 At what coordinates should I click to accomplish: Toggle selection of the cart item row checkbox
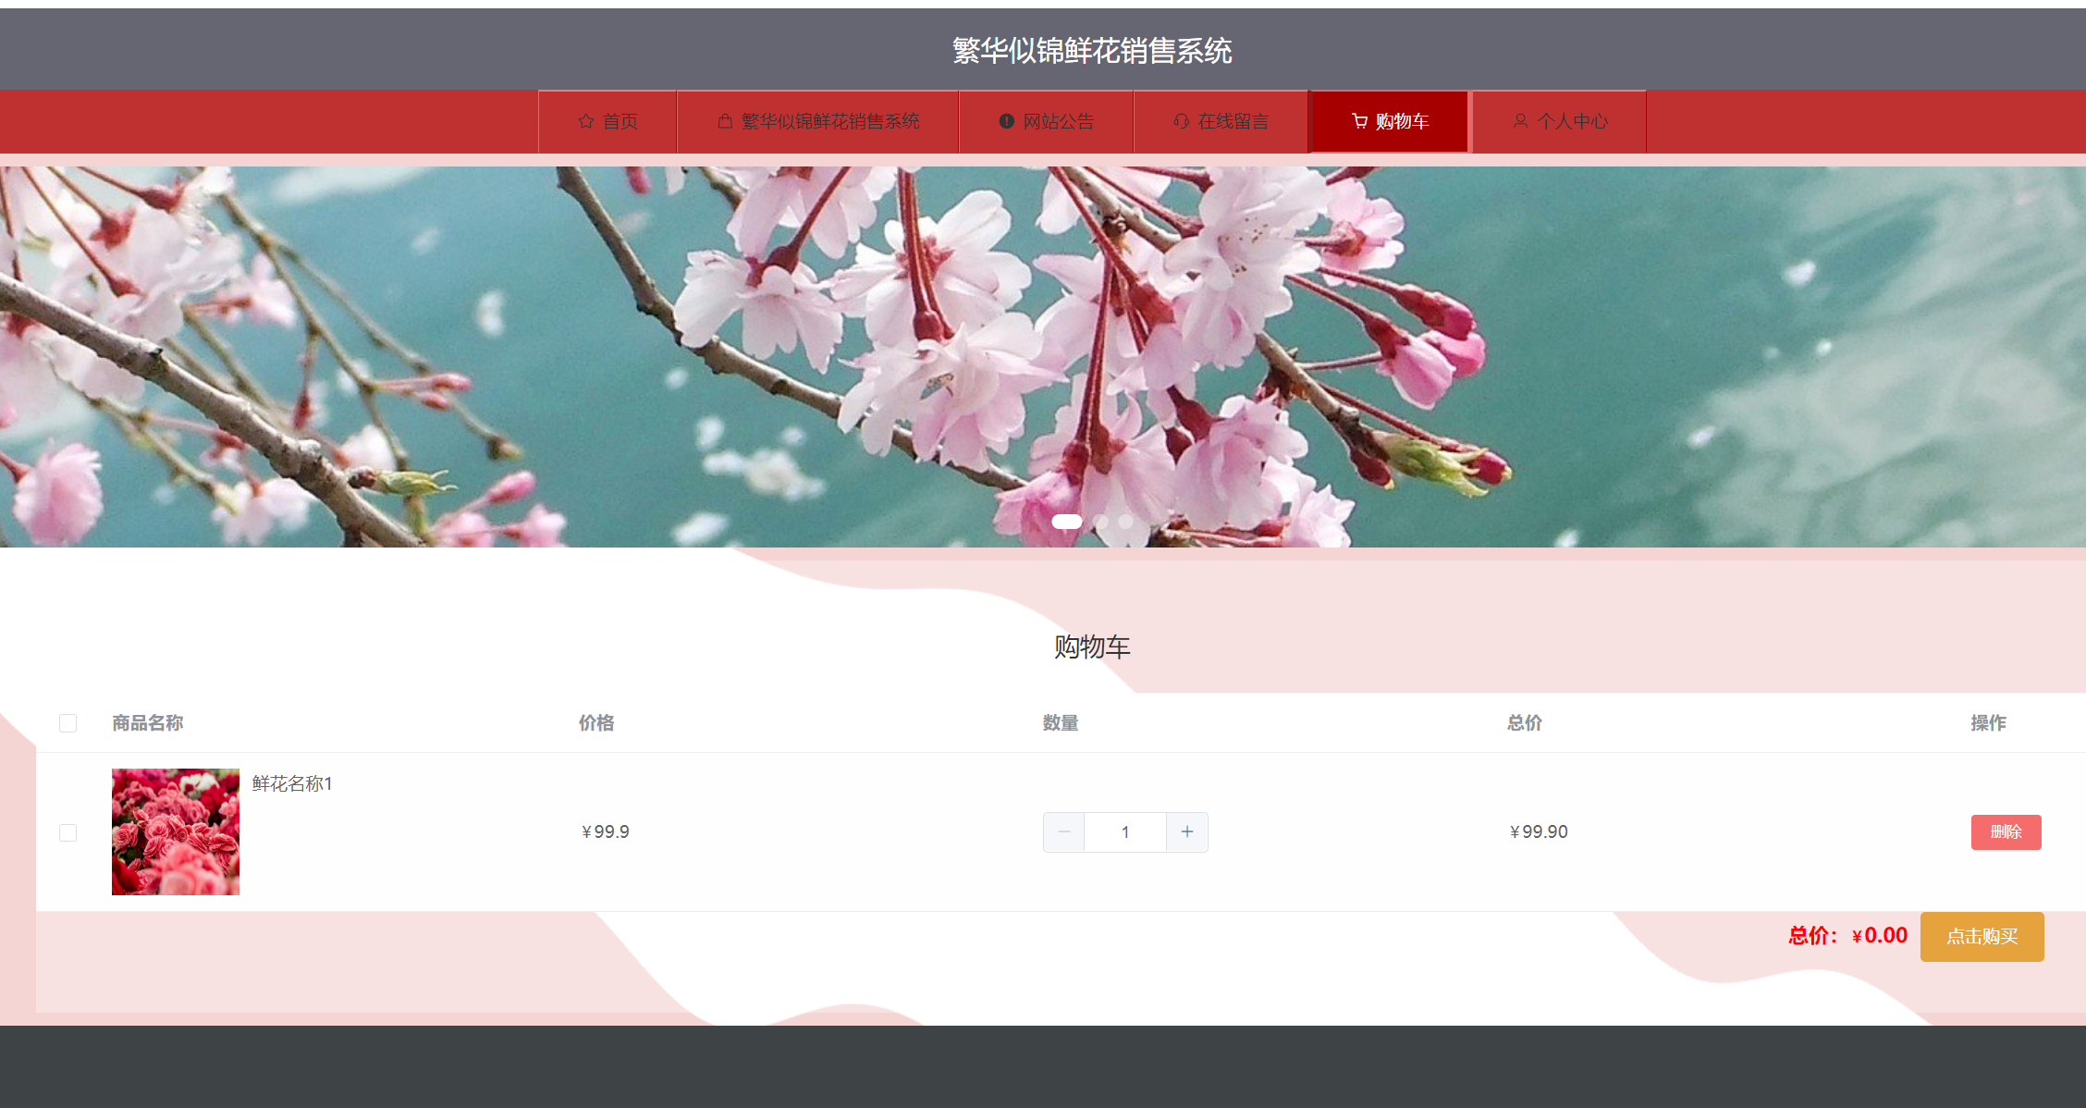pyautogui.click(x=67, y=831)
